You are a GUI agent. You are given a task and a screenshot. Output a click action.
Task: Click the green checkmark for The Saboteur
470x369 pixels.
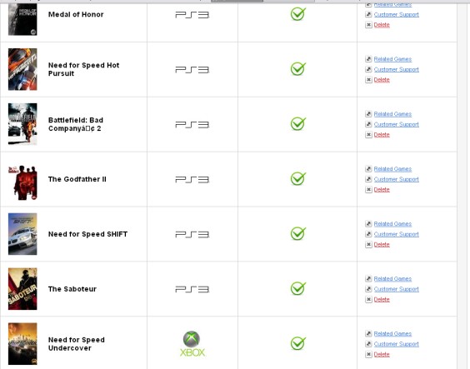coord(298,288)
